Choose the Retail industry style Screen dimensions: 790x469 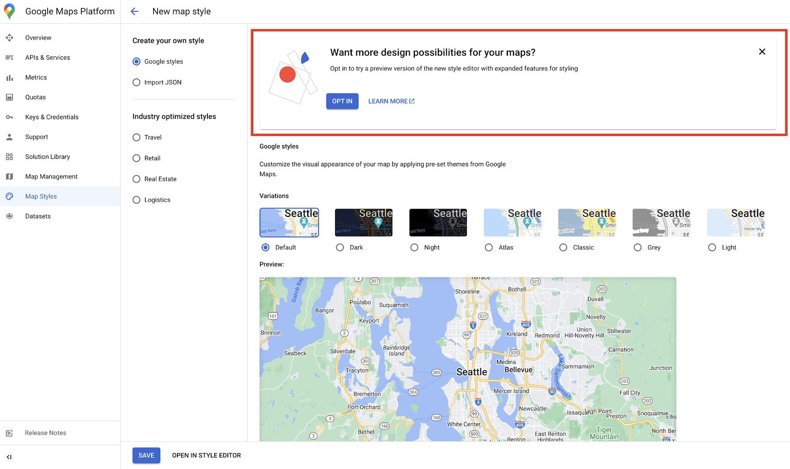pos(136,158)
